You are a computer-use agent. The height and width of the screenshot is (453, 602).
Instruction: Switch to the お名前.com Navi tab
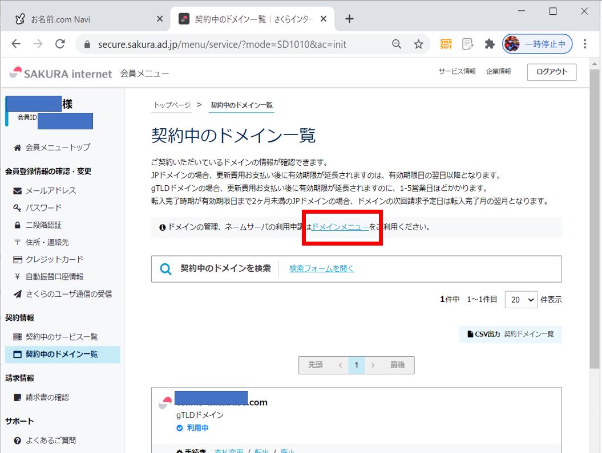[x=85, y=19]
